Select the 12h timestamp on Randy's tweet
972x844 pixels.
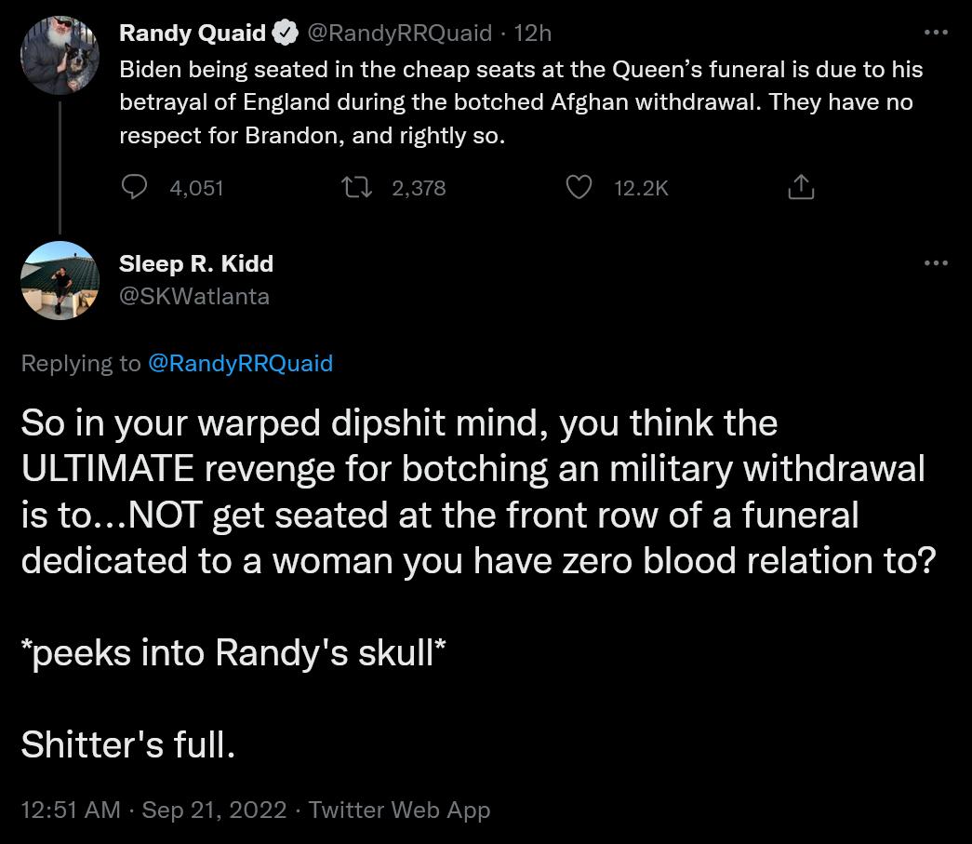531,32
